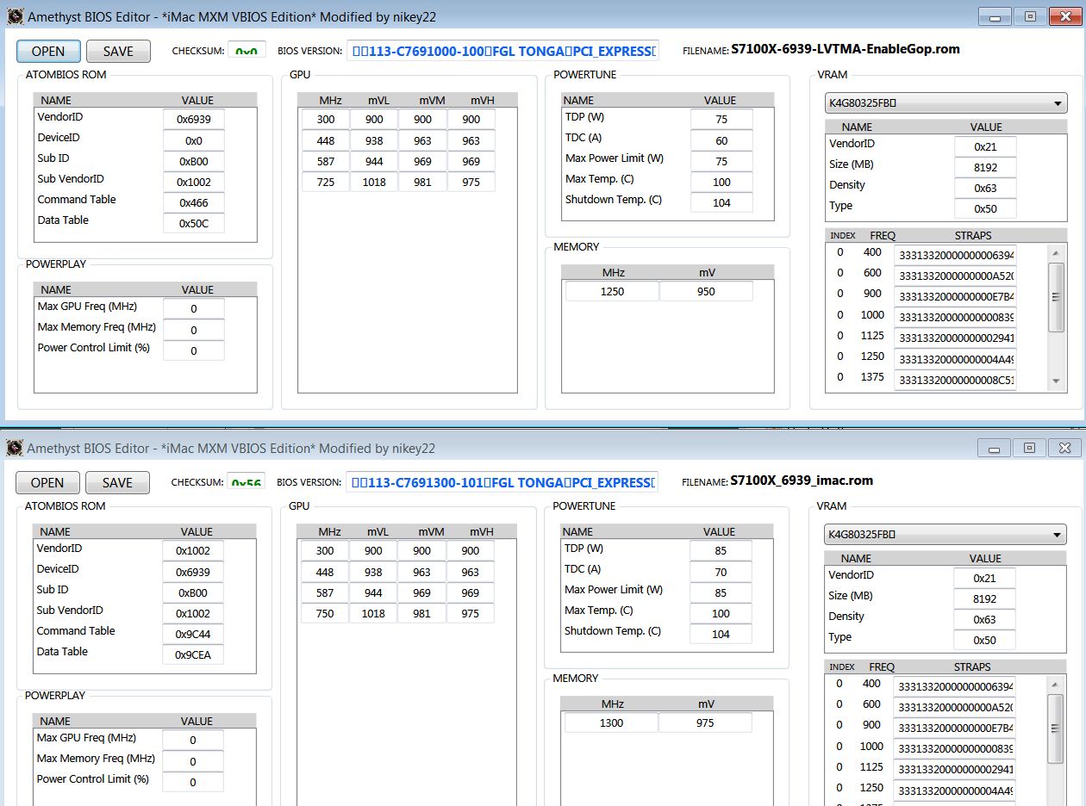1086x806 pixels.
Task: Restore the bottom window using its maximize button
Action: click(1029, 448)
